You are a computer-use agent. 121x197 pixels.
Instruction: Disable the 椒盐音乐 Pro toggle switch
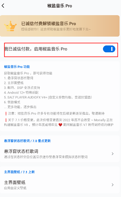tap(109, 49)
